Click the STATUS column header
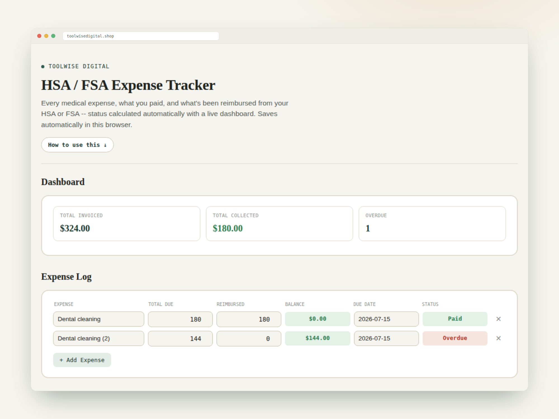The height and width of the screenshot is (419, 559). point(430,304)
